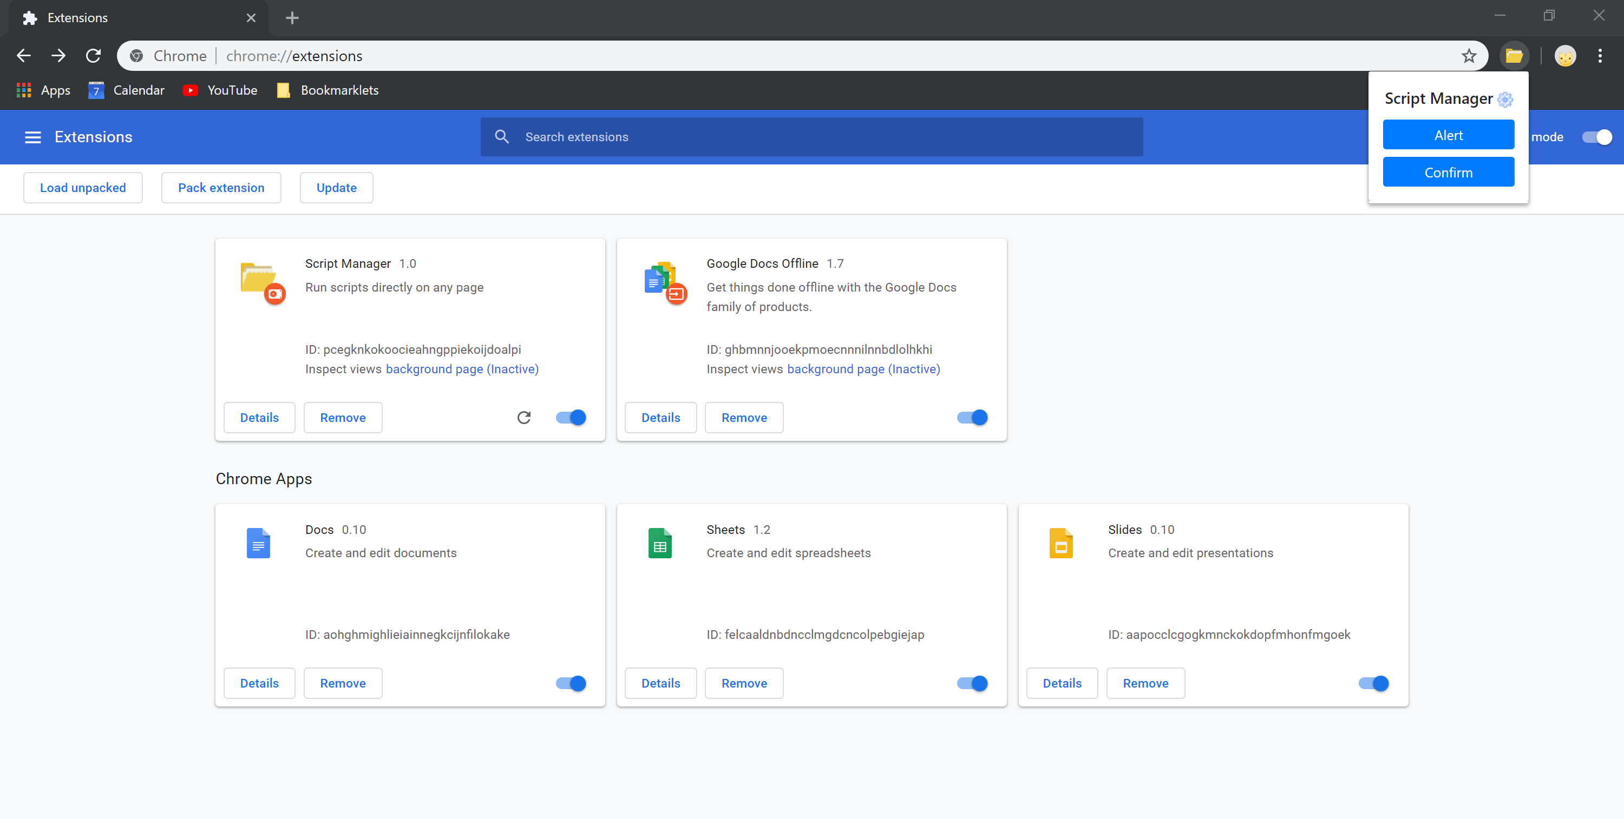Open the user profile avatar
The width and height of the screenshot is (1624, 819).
tap(1565, 56)
